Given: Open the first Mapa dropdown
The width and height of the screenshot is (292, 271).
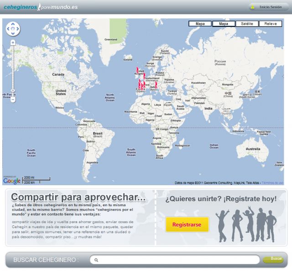Looking at the screenshot, I should (200, 24).
